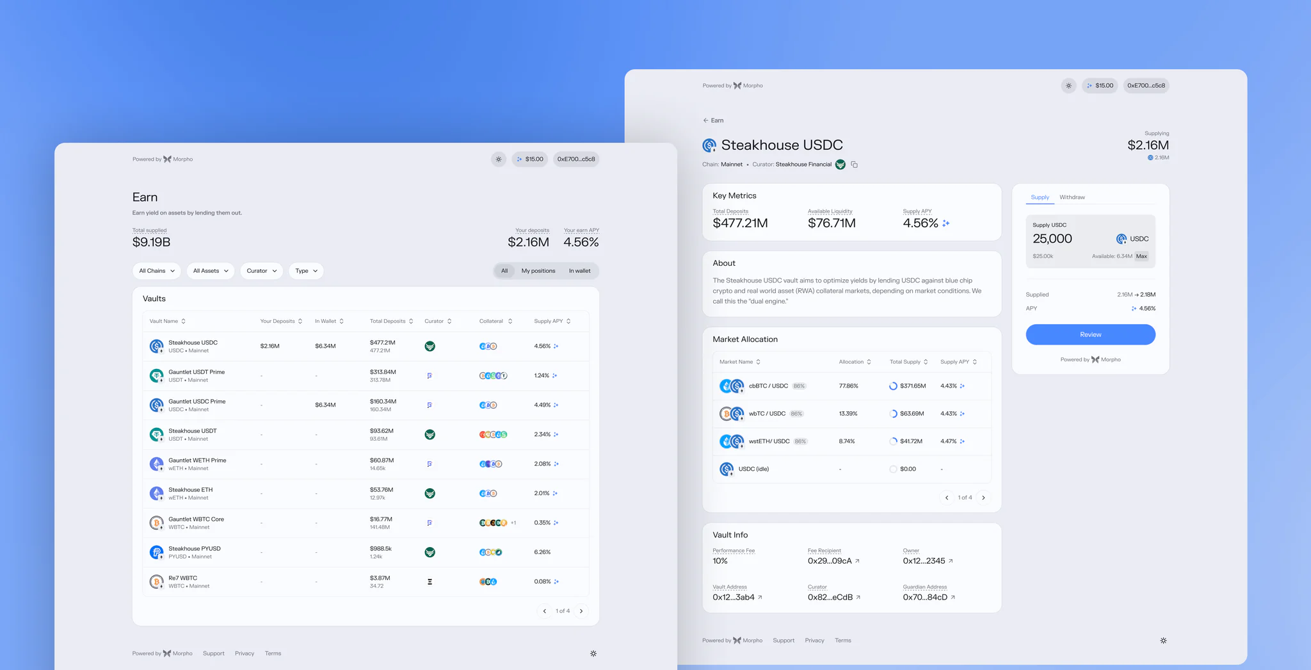Click sun icon in Earn window footer
Image resolution: width=1311 pixels, height=670 pixels.
coord(593,653)
